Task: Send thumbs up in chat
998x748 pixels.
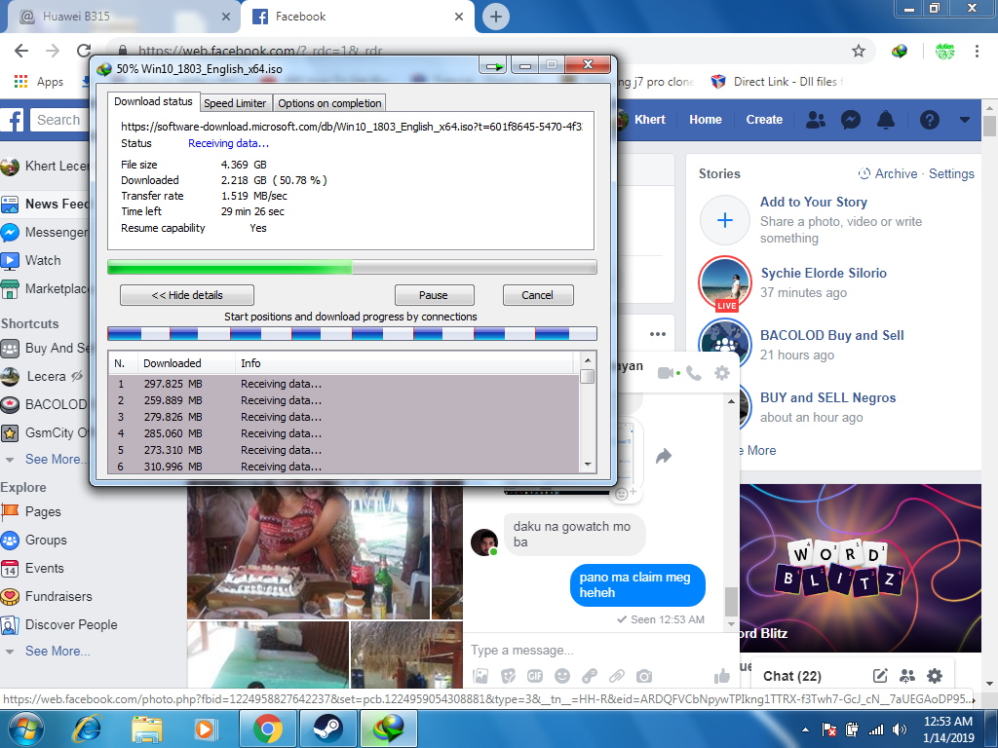Action: coord(721,676)
